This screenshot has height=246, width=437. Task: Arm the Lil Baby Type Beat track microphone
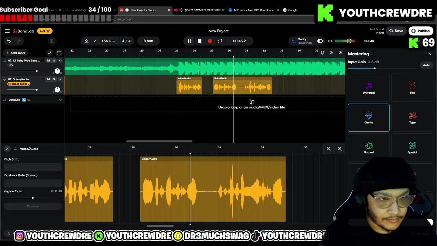click(x=4, y=60)
